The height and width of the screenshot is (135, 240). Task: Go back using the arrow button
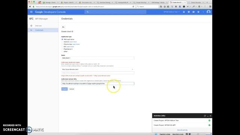click(x=63, y=27)
